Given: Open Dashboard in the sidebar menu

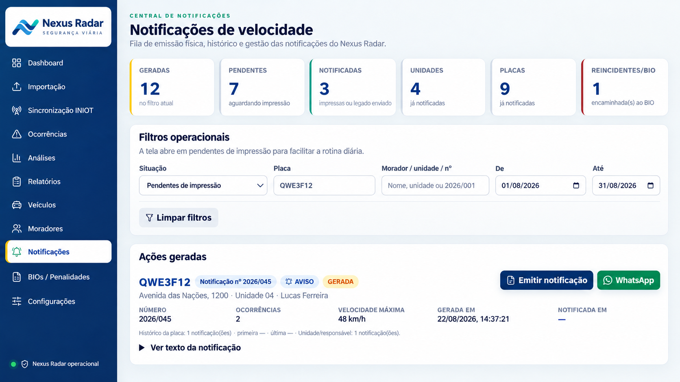Looking at the screenshot, I should coord(58,63).
